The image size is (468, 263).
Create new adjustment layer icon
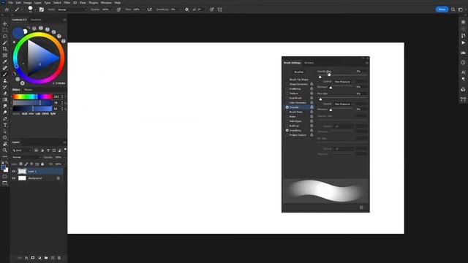(x=39, y=258)
